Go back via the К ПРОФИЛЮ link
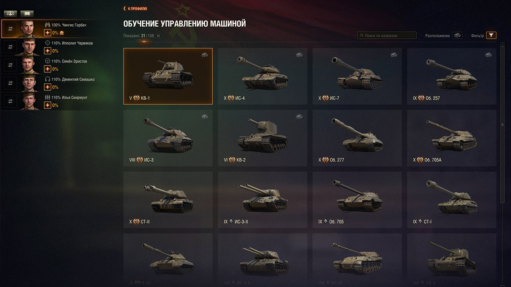Image resolution: width=511 pixels, height=287 pixels. point(135,9)
